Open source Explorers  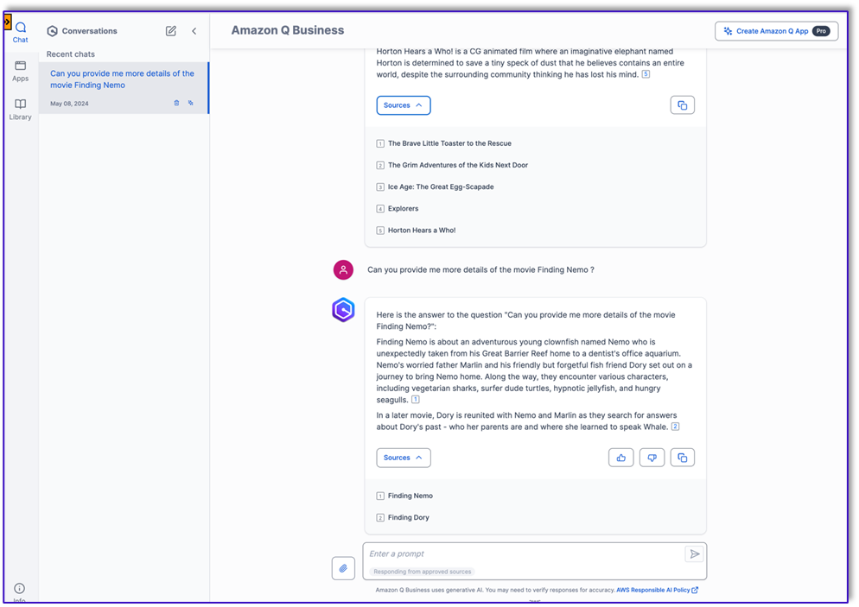[403, 209]
